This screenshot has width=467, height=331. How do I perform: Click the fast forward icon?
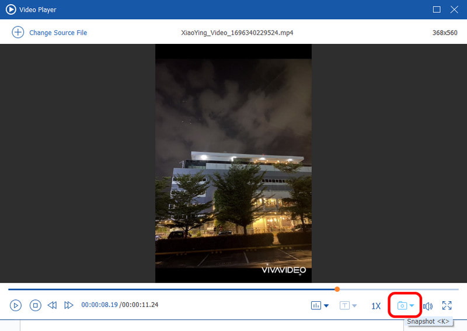(69, 305)
